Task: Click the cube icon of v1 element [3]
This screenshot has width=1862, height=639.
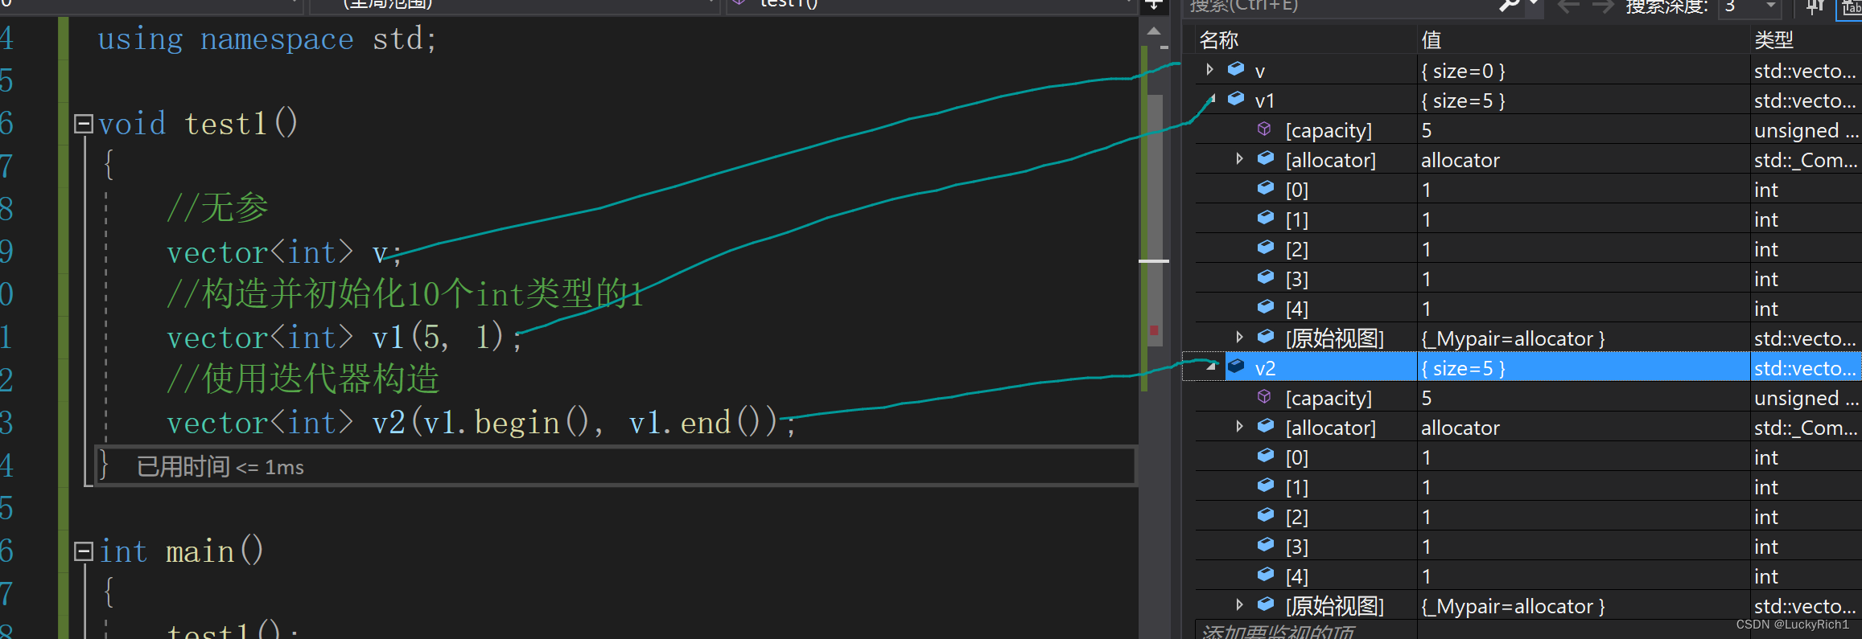Action: (1266, 278)
